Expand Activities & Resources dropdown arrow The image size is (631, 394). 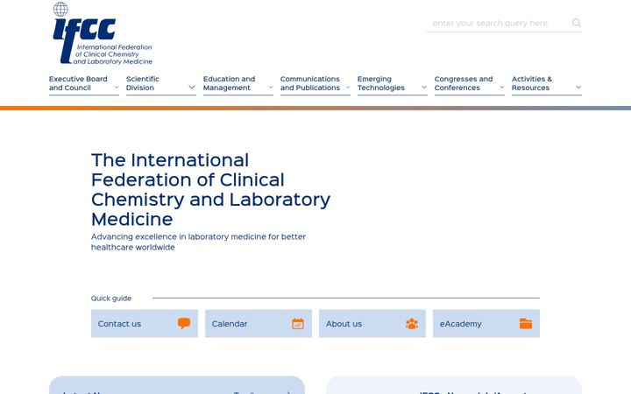click(x=578, y=88)
